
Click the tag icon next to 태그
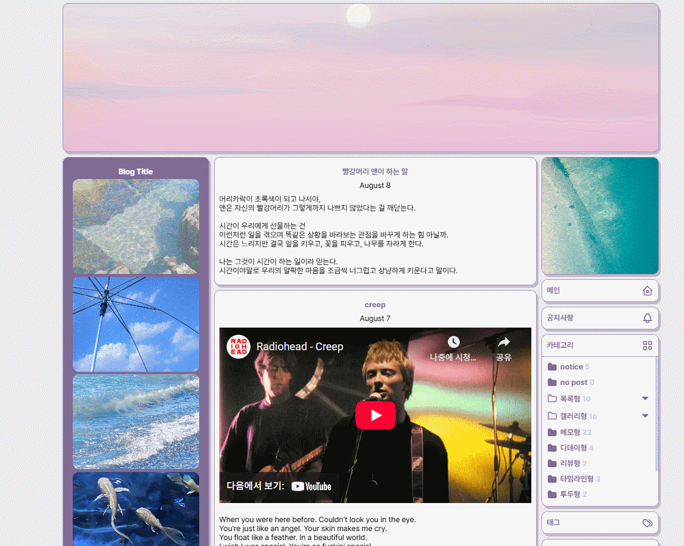point(648,523)
